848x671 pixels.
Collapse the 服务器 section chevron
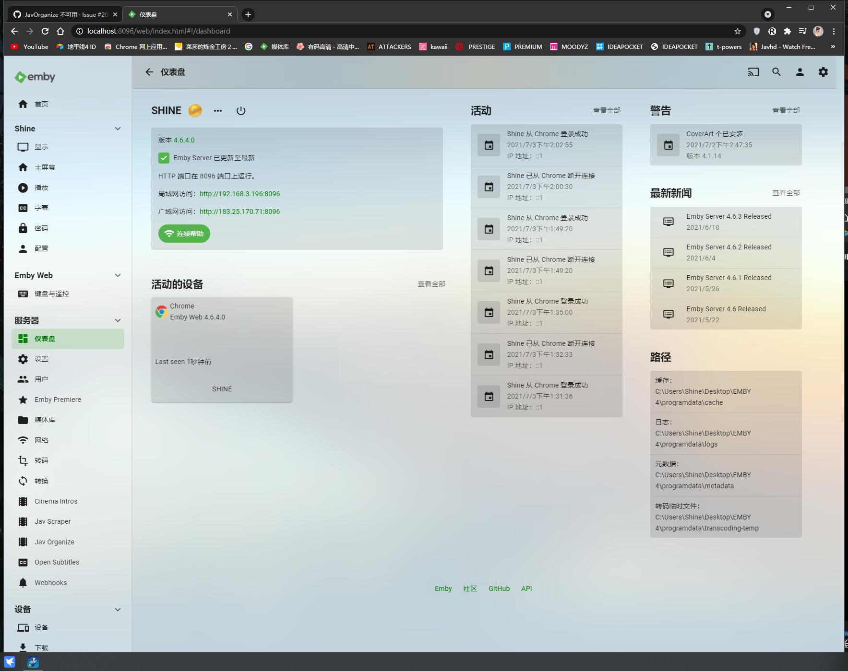point(118,320)
